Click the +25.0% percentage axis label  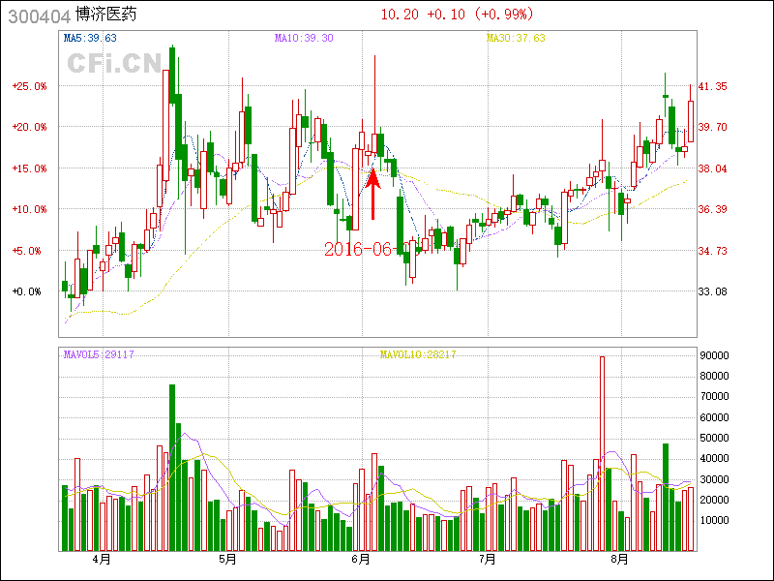(29, 86)
